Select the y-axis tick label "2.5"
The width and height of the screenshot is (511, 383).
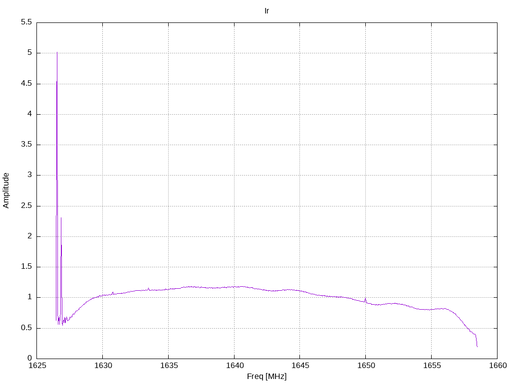coord(26,205)
